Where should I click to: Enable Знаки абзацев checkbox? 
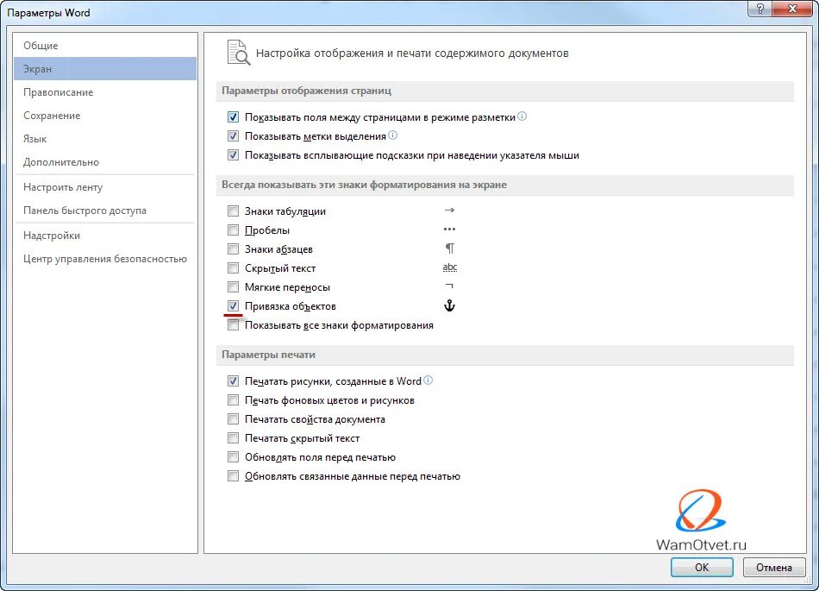click(233, 249)
